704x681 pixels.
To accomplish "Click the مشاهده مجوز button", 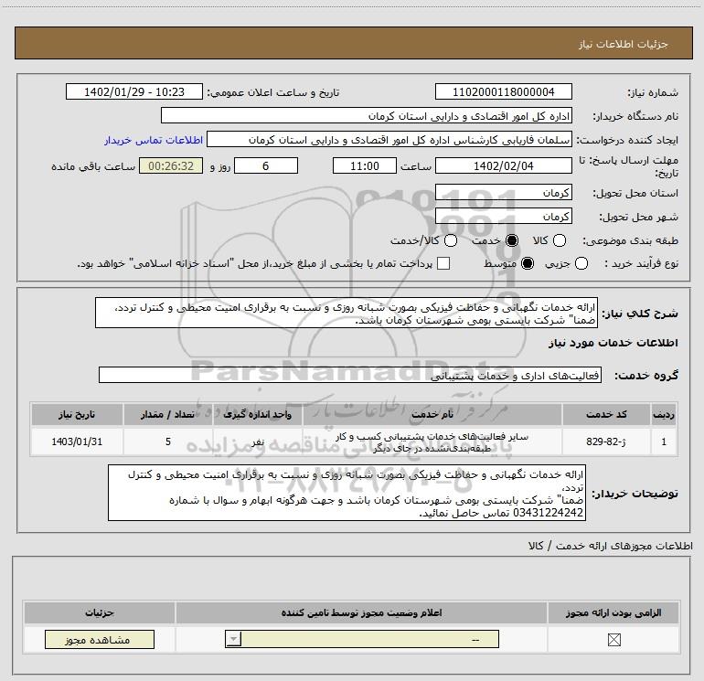I will (100, 639).
